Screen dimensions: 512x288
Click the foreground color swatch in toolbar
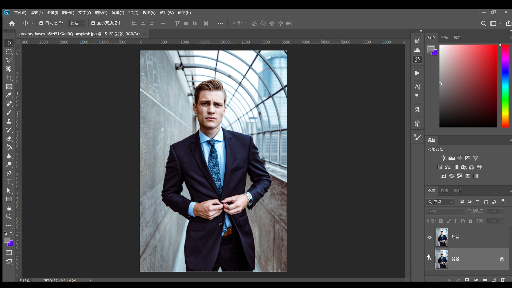tap(7, 240)
